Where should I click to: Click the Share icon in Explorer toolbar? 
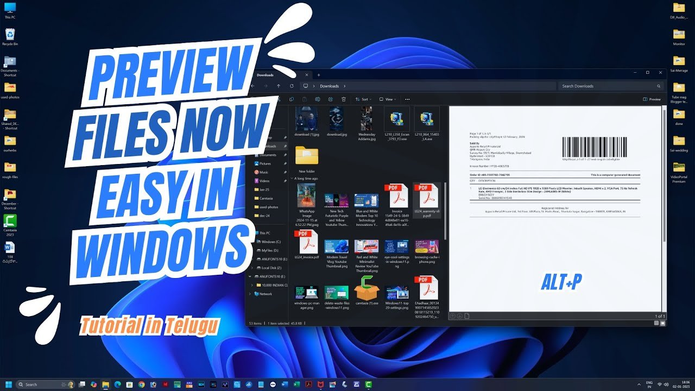331,99
